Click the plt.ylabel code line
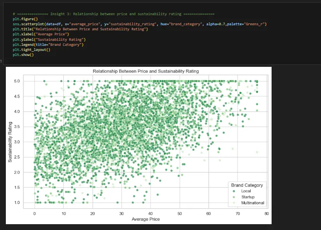This screenshot has height=230, width=321. [x=49, y=39]
